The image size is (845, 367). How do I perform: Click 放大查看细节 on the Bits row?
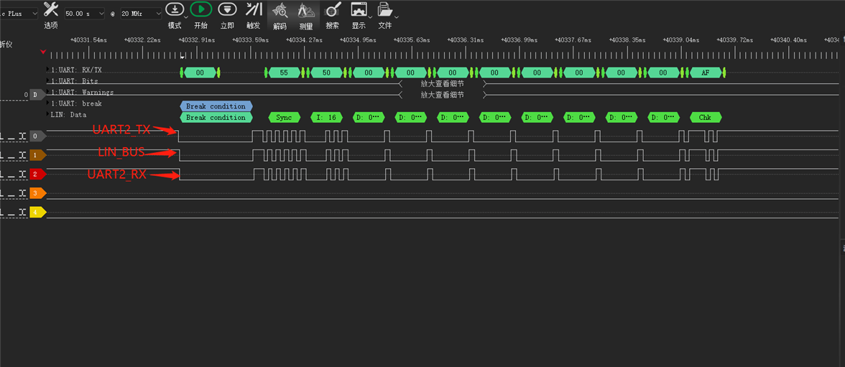point(442,83)
